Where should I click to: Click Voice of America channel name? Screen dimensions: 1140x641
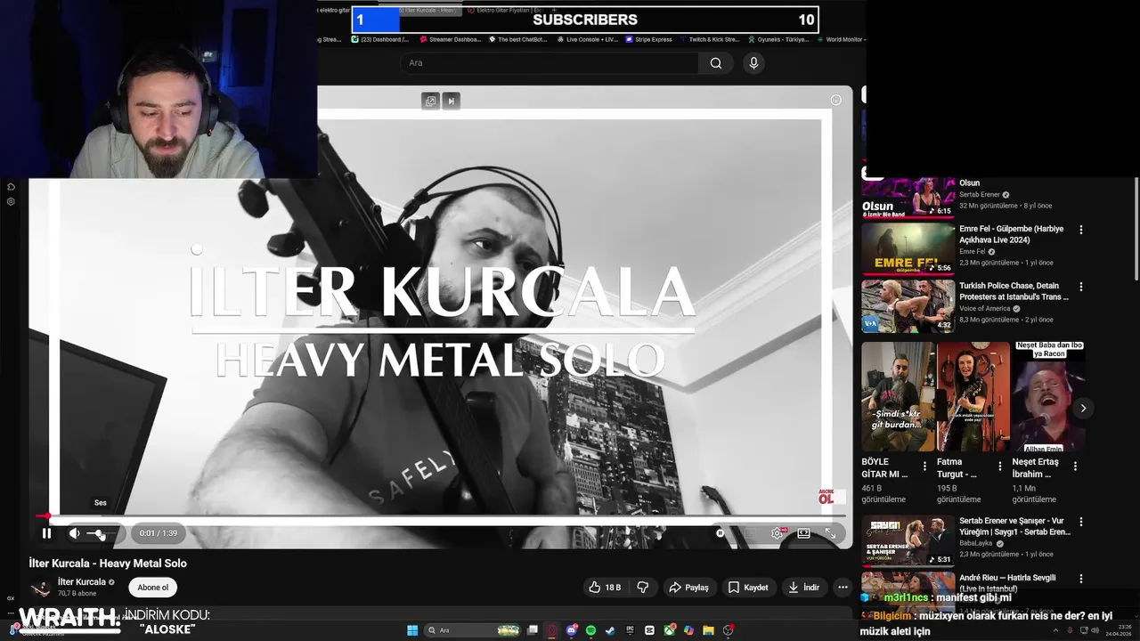click(x=985, y=308)
